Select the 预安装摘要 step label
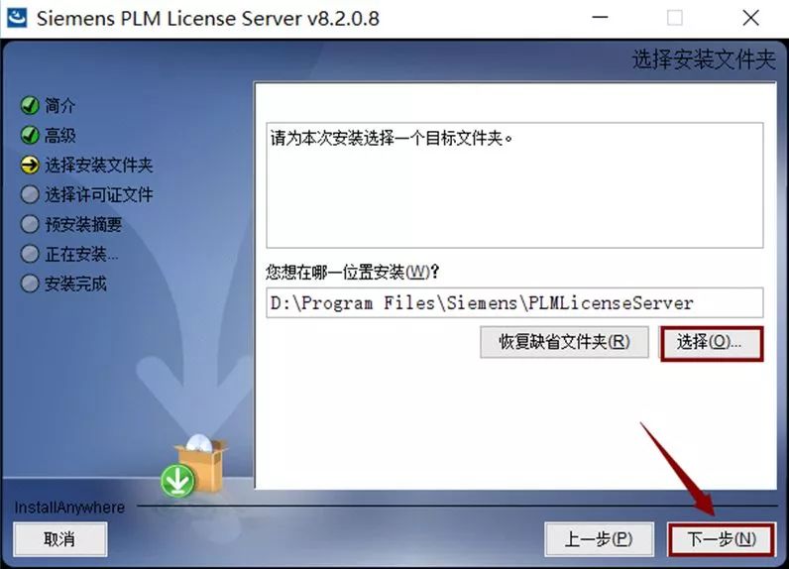Viewport: 789px width, 569px height. coord(83,224)
